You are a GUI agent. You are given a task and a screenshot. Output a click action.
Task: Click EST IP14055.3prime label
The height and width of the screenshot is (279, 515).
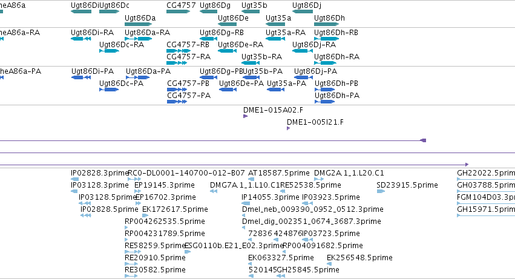pyautogui.click(x=271, y=197)
